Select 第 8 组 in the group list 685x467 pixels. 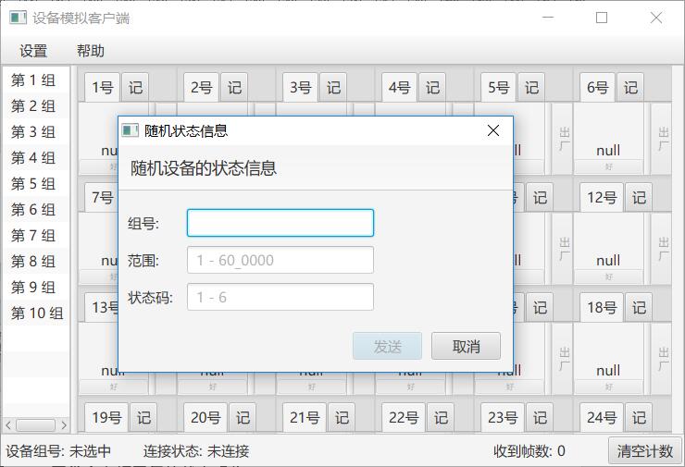pos(36,262)
